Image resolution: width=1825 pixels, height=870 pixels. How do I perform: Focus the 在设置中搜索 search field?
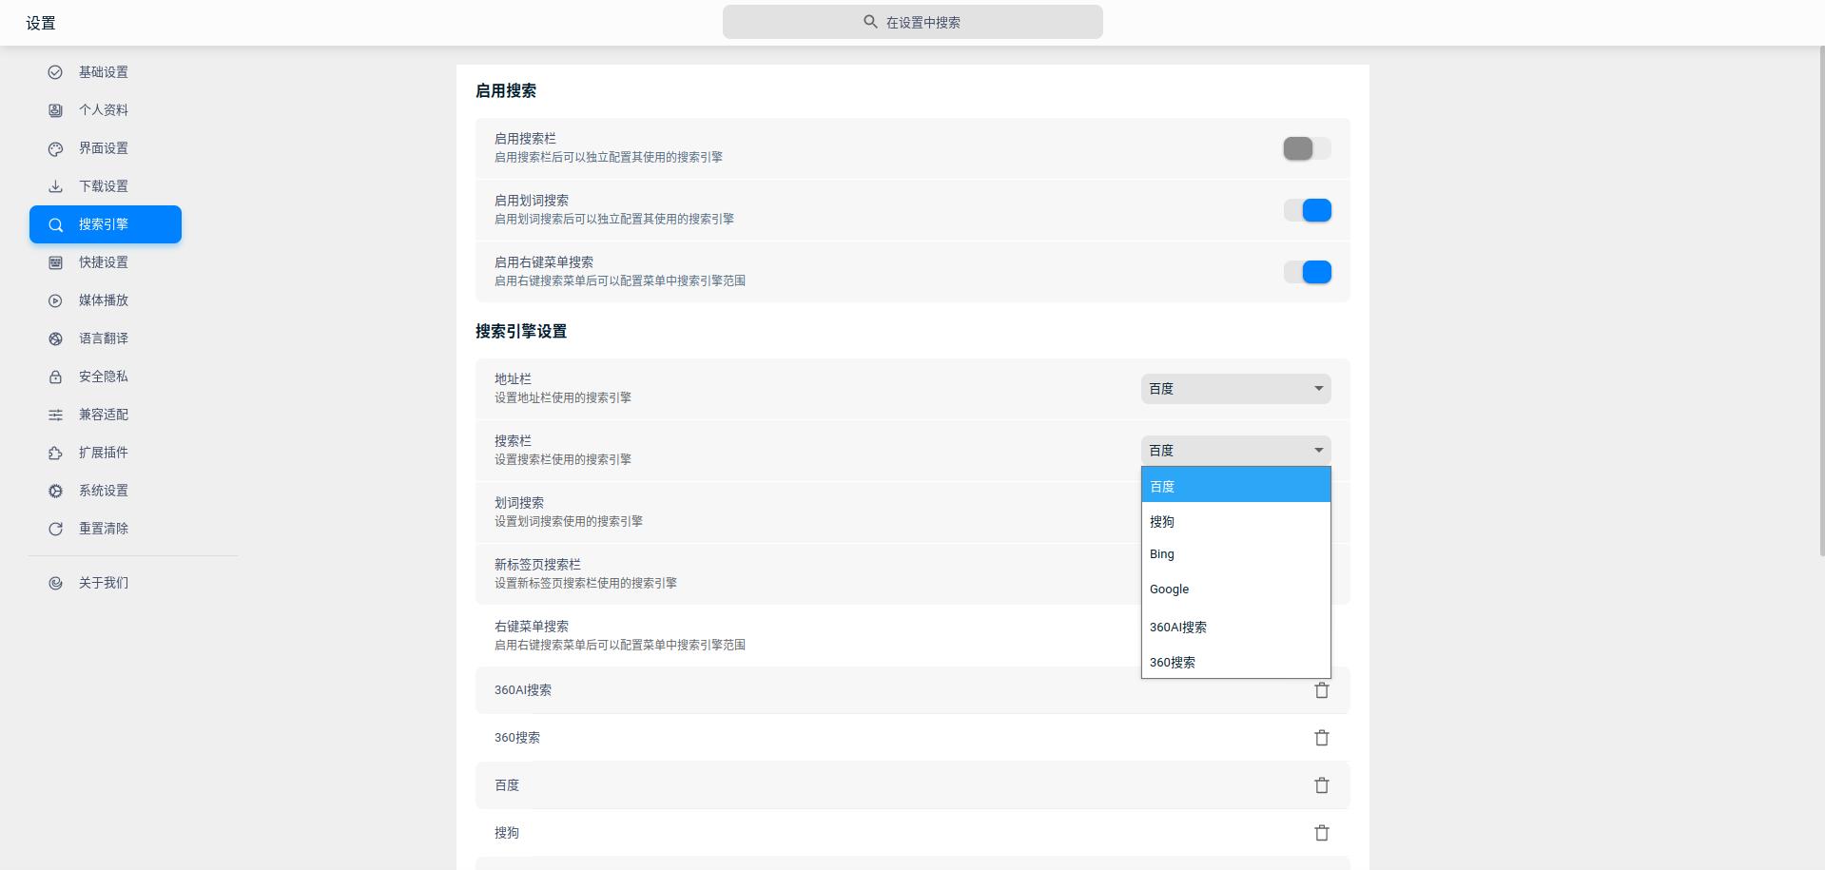pyautogui.click(x=913, y=22)
